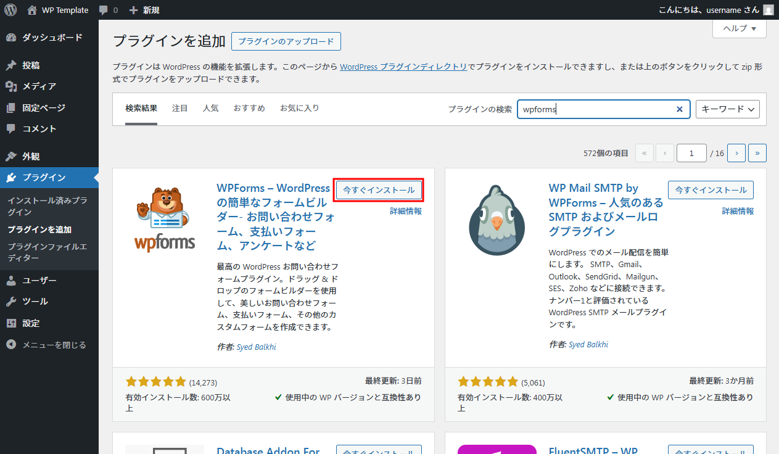779x454 pixels.
Task: Switch to the 検索結果 tab
Action: (x=141, y=109)
